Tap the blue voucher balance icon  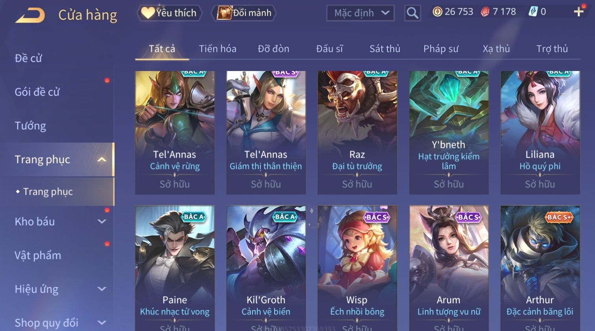point(533,12)
